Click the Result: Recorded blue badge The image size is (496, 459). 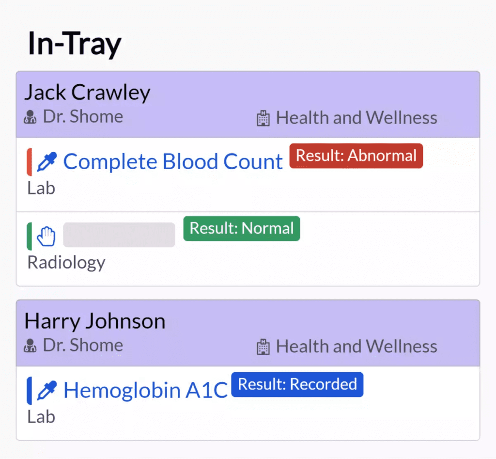[297, 384]
